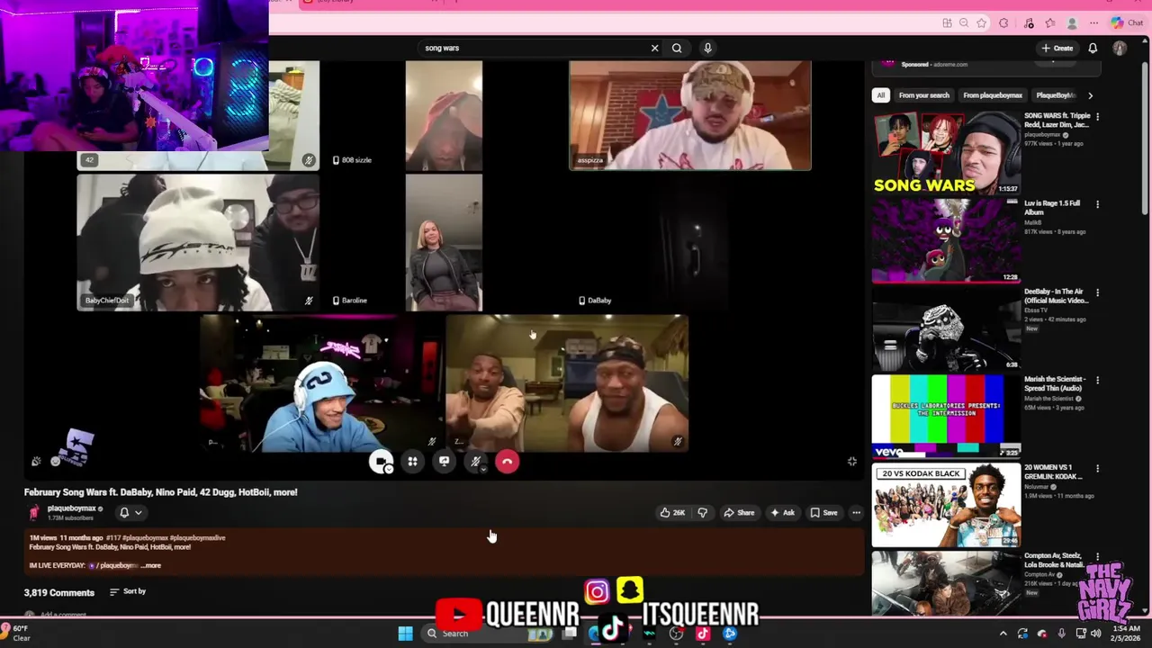Like the video with 26K likes

[673, 512]
